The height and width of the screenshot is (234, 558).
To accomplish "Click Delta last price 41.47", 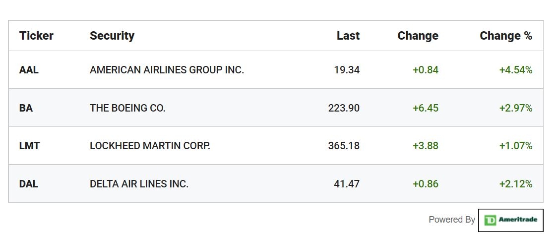I will click(347, 184).
